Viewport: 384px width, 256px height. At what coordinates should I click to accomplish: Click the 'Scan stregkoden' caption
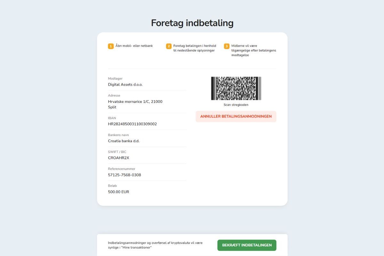pyautogui.click(x=236, y=105)
